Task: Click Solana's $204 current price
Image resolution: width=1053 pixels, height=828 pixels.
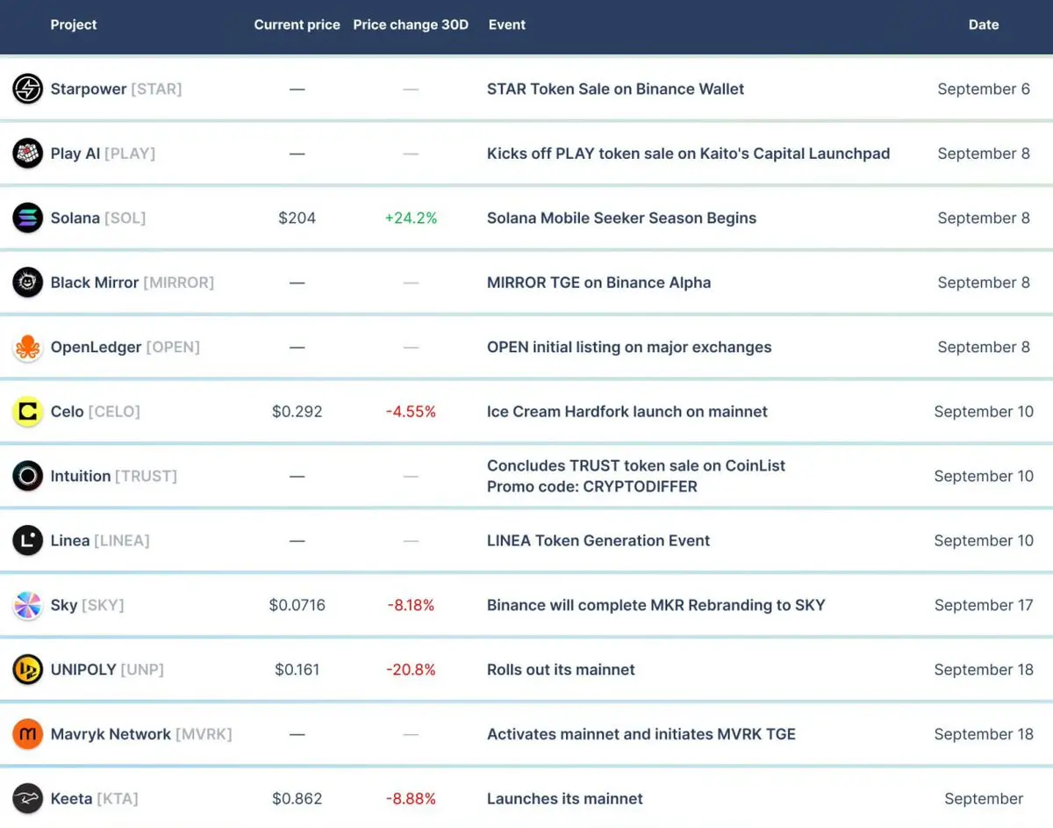Action: pyautogui.click(x=297, y=218)
